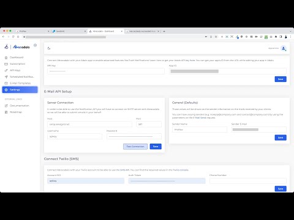The height and width of the screenshot is (220, 294).
Task: Switch to the Sendgrid browser tab
Action: [x=69, y=31]
